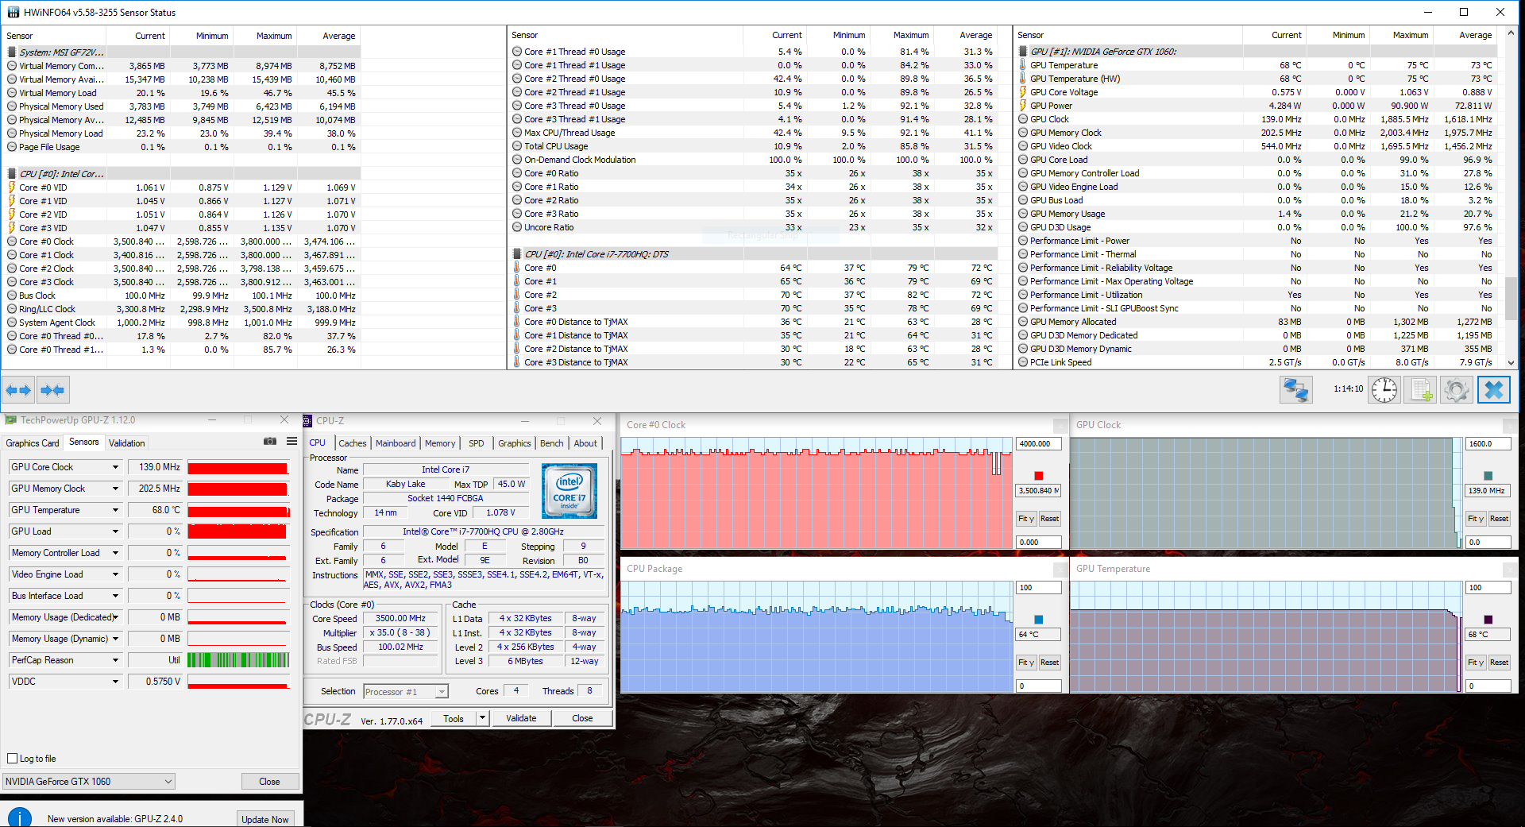
Task: Select the System: MSI GF72V group header
Action: point(183,52)
